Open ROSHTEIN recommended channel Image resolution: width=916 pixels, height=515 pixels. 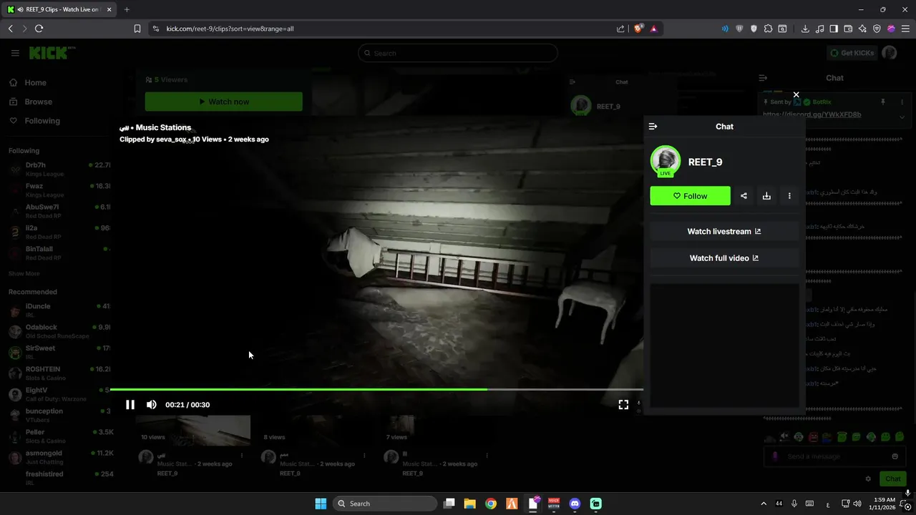[x=59, y=373]
